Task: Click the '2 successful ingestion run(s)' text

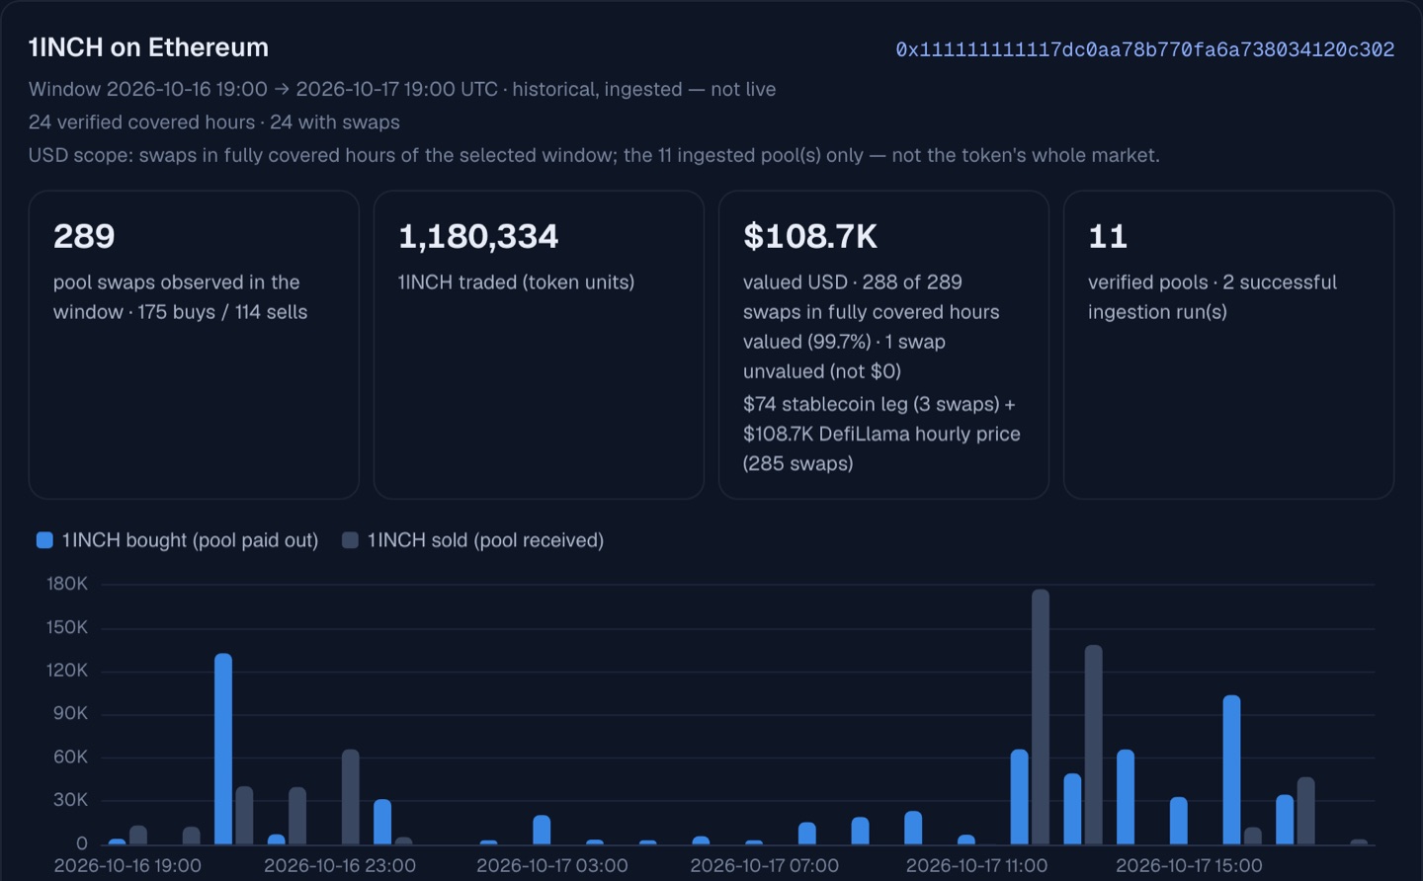Action: pyautogui.click(x=1213, y=297)
